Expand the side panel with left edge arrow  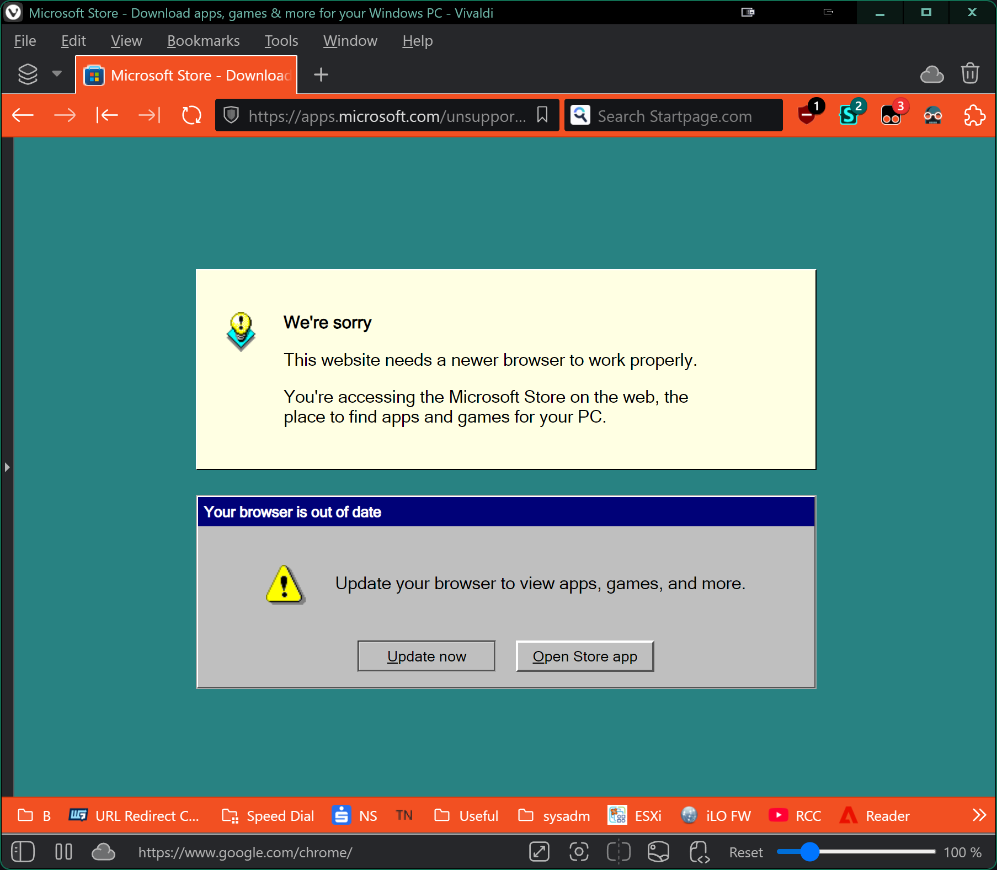click(x=7, y=467)
